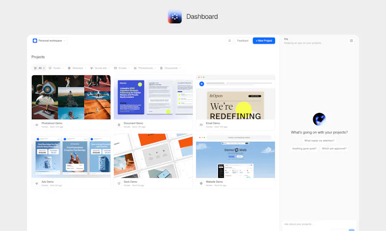The image size is (386, 231).
Task: Ask Iris "What needs my attention?"
Action: pyautogui.click(x=319, y=141)
